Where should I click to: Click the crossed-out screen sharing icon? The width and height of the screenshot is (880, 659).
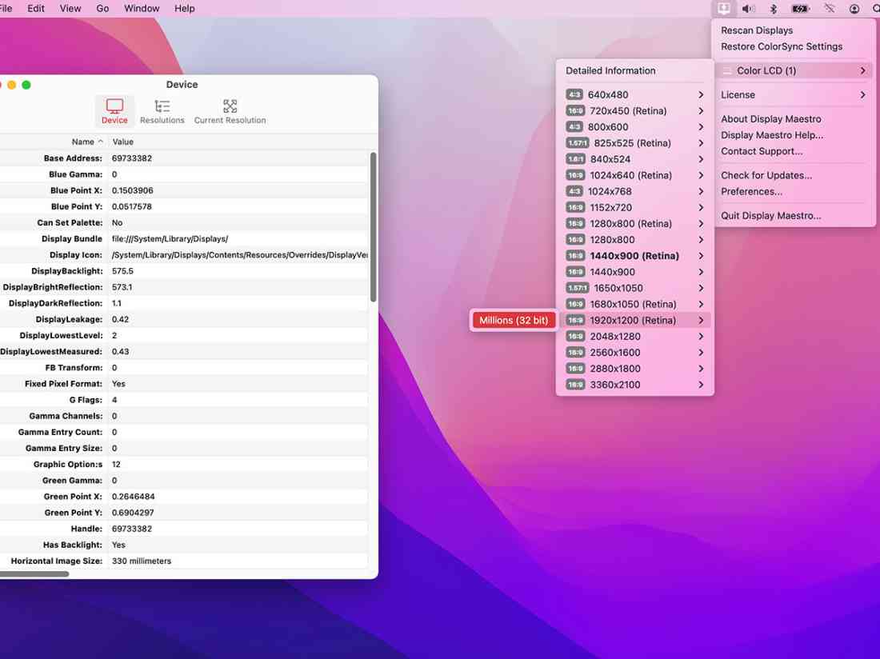[829, 8]
